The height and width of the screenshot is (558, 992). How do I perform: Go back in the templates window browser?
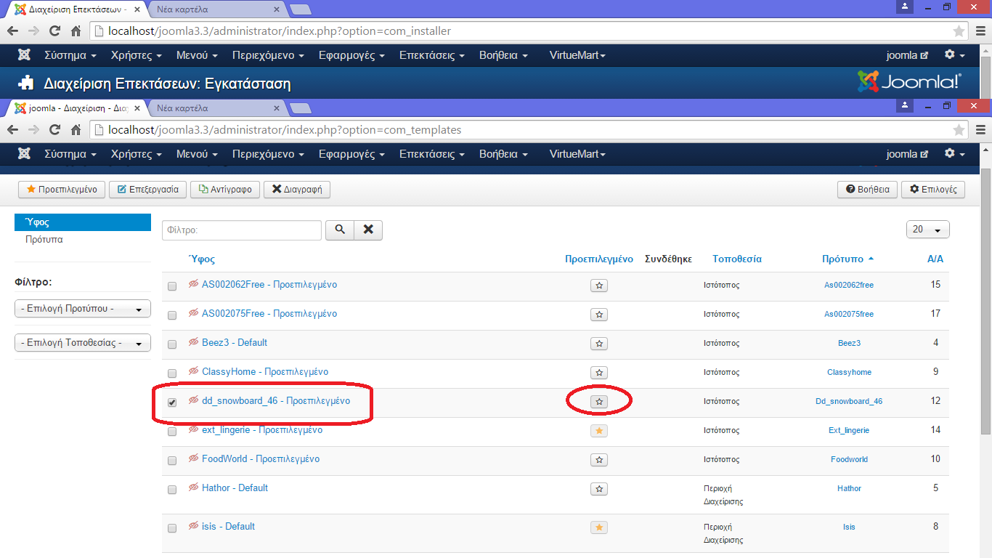point(13,130)
